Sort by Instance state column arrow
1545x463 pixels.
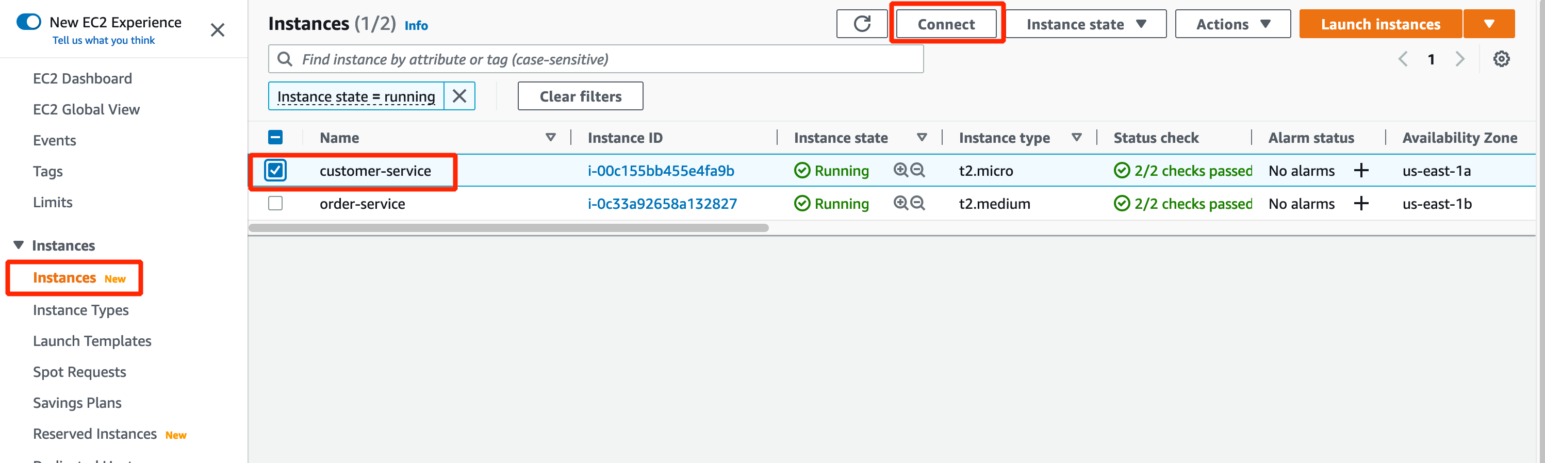point(922,137)
